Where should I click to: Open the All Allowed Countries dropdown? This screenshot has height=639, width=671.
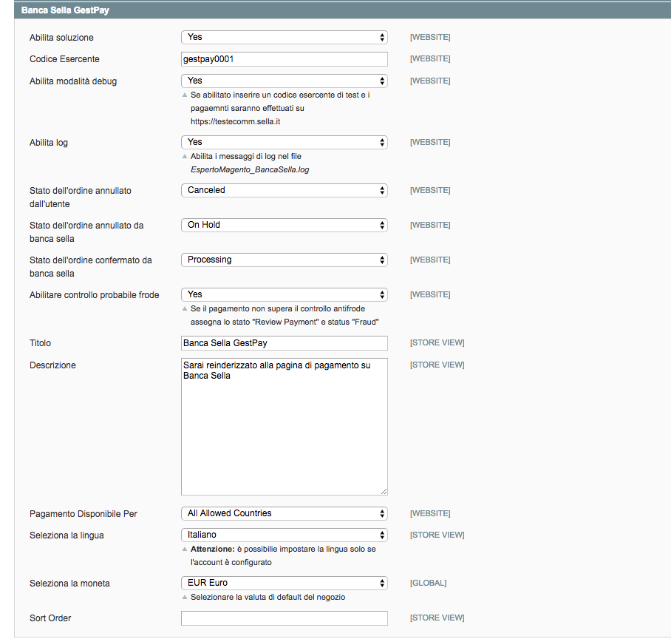point(285,513)
